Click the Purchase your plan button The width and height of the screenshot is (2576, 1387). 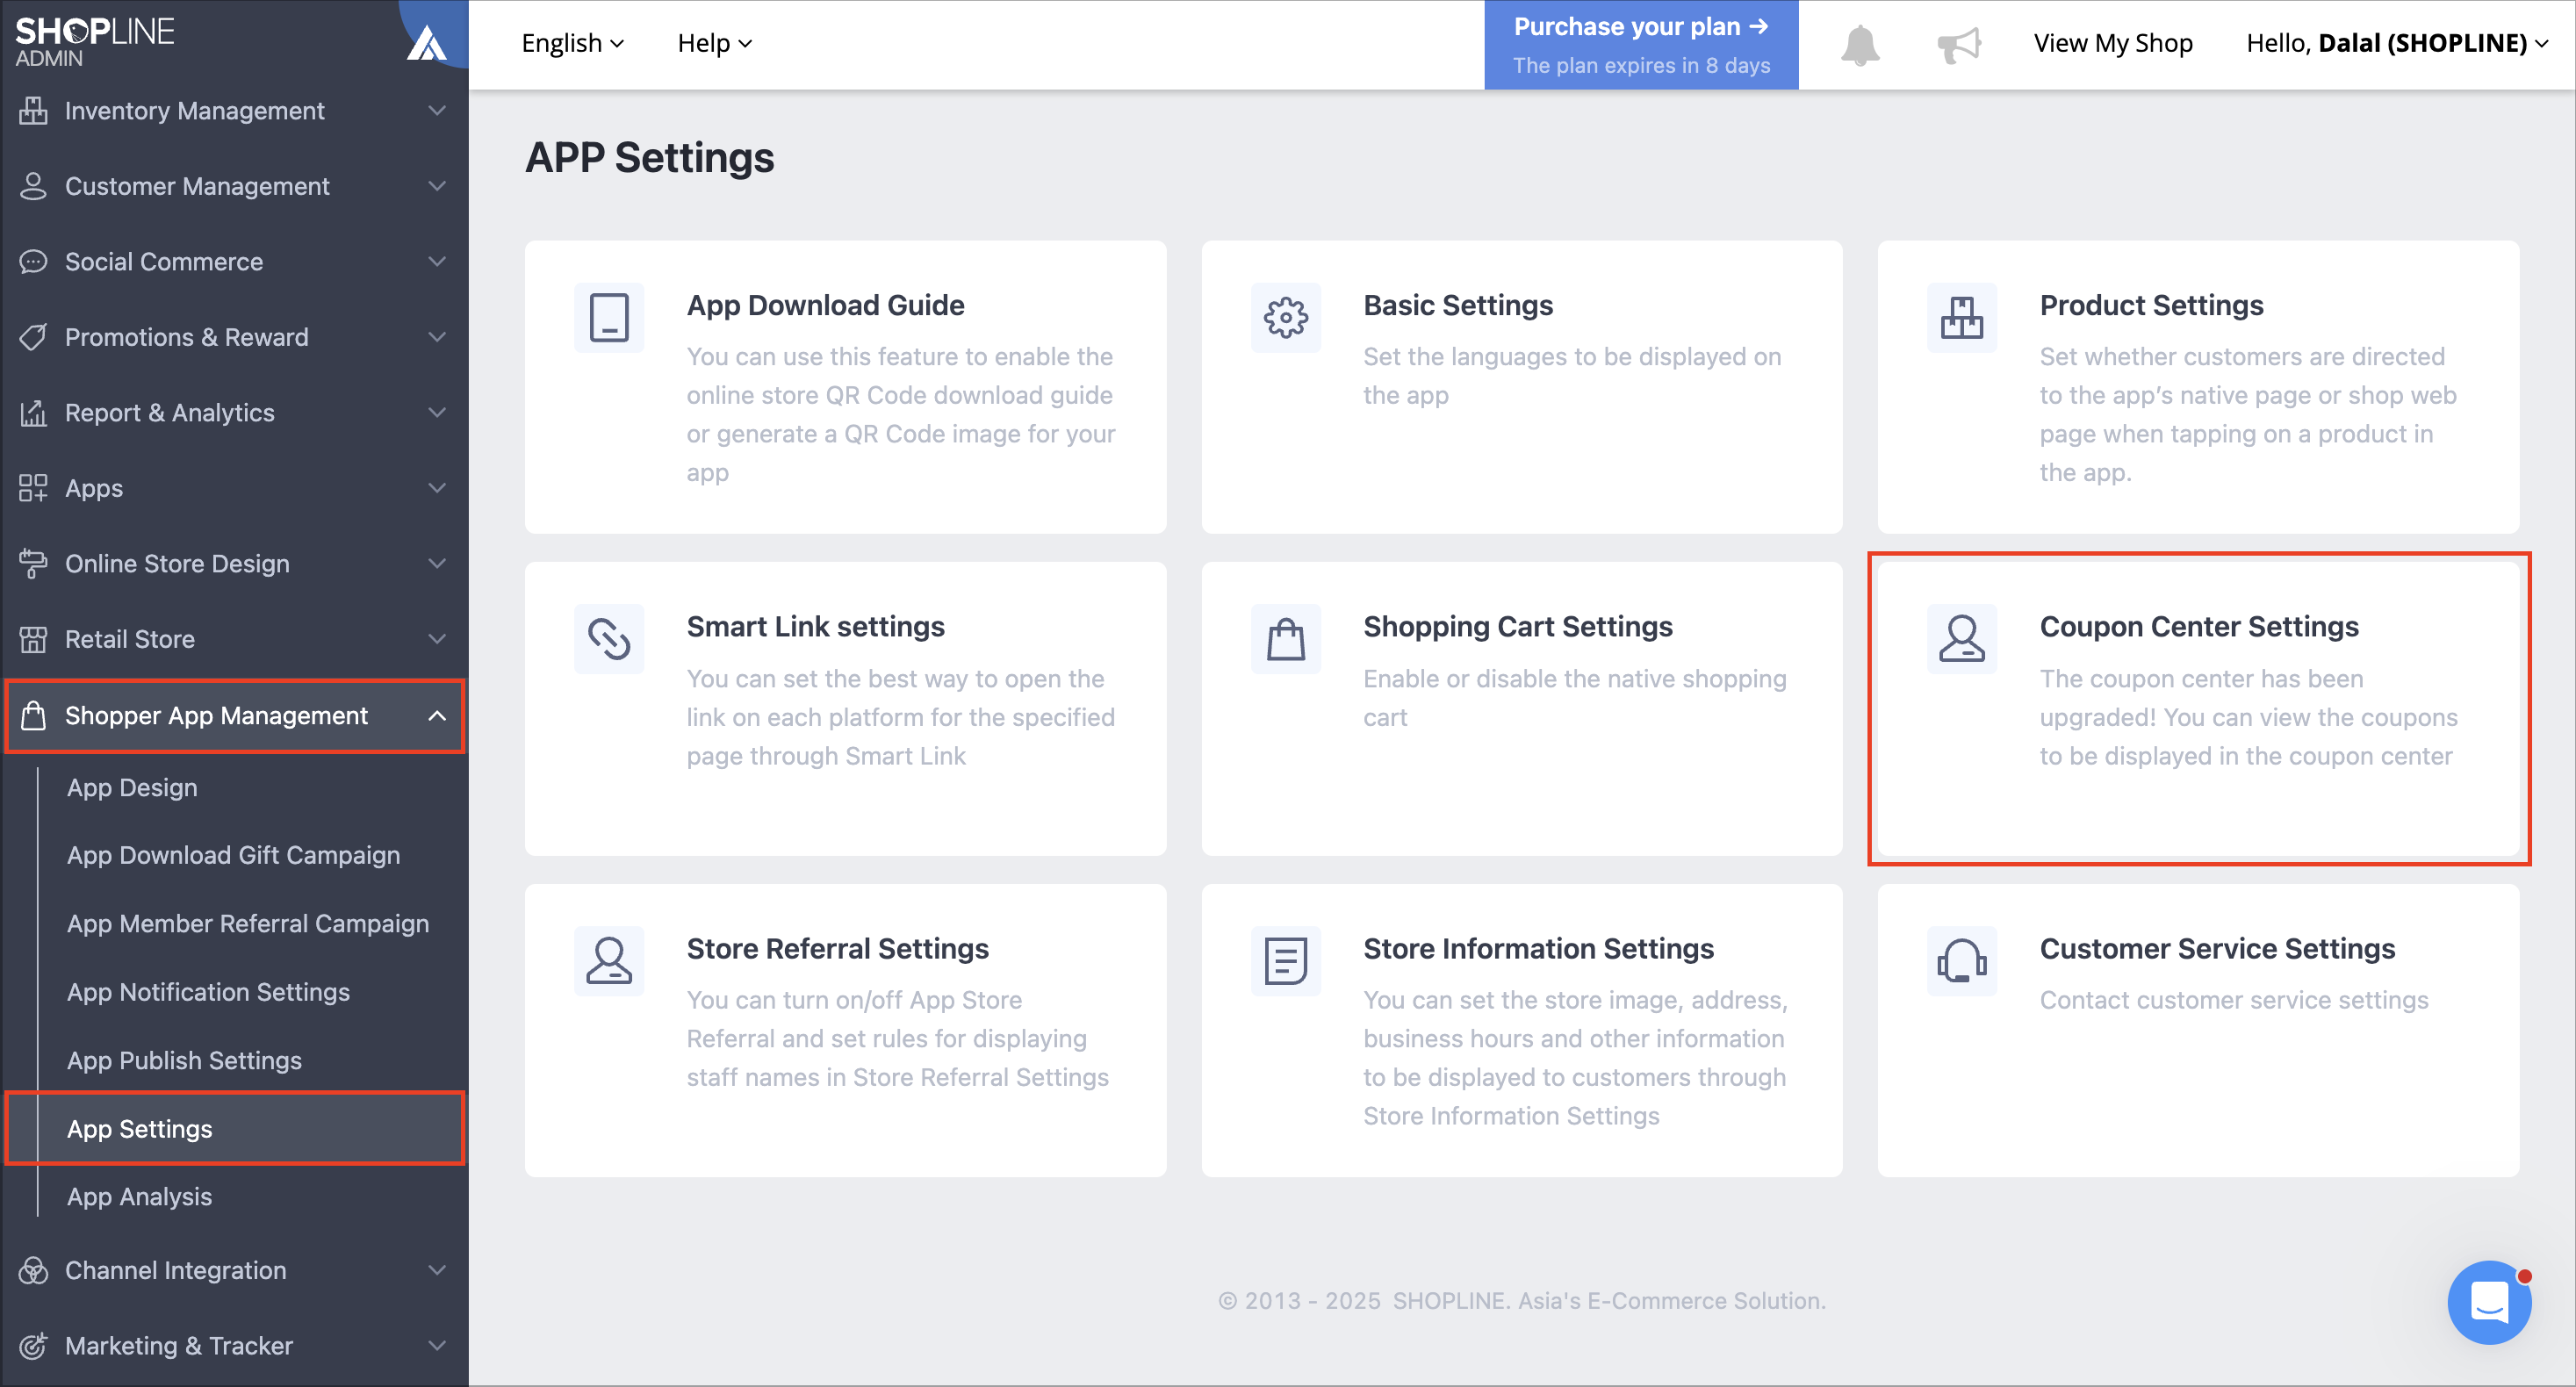point(1641,45)
